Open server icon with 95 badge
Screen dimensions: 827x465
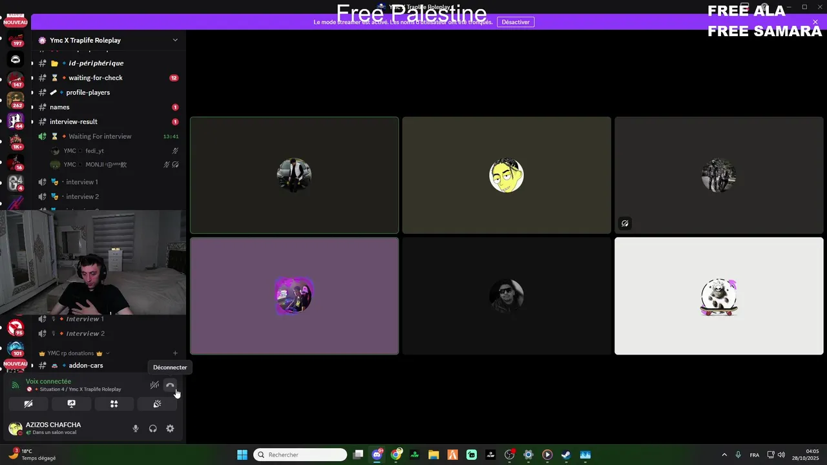16,328
